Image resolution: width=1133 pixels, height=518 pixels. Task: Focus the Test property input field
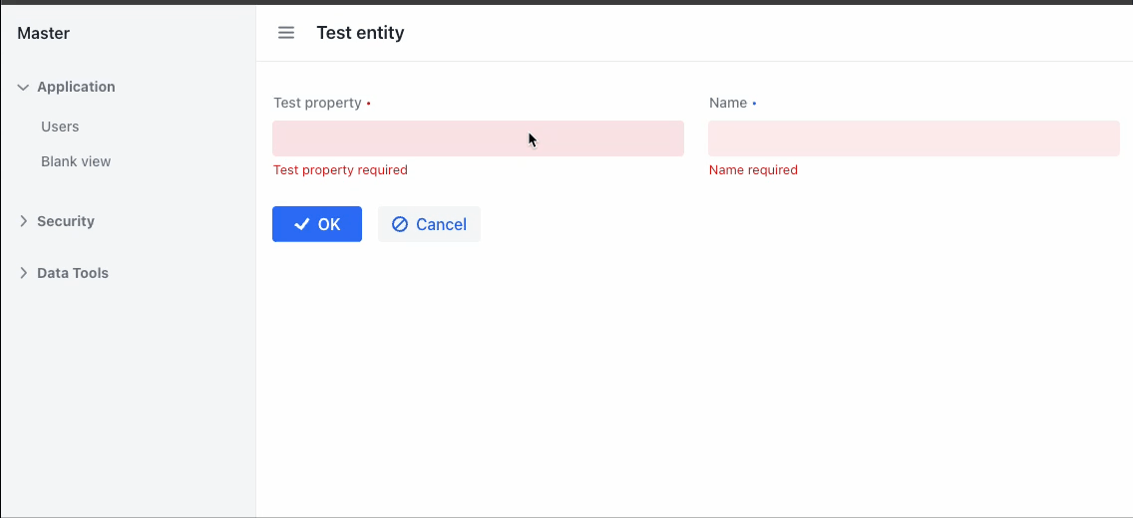[478, 138]
